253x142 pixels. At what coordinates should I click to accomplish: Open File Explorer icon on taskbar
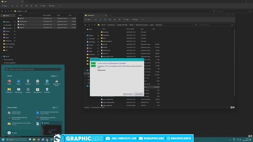pos(34,140)
